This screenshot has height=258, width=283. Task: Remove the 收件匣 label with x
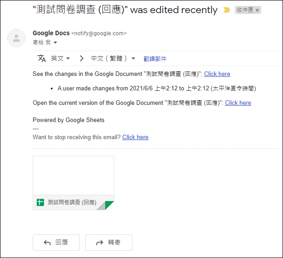257,10
